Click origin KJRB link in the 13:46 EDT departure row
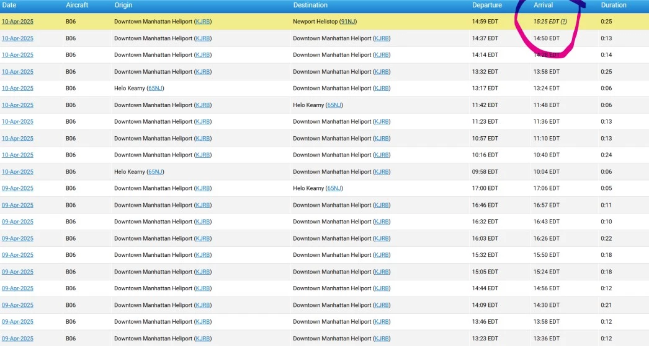This screenshot has width=649, height=346. coord(203,322)
